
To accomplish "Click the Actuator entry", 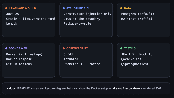I will 71,59.
